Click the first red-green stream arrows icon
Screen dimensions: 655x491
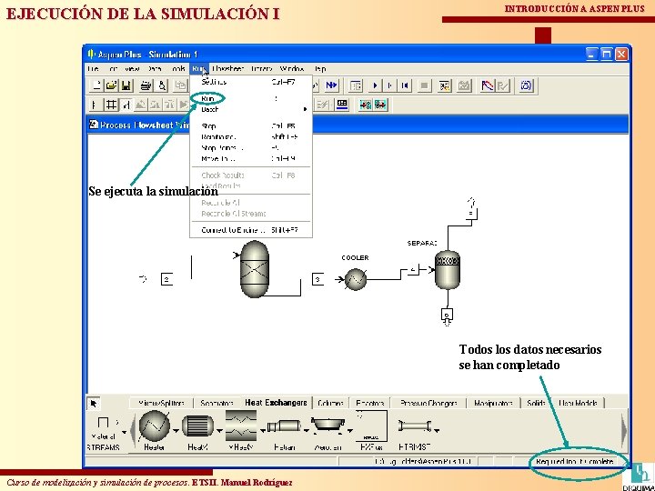pos(366,105)
